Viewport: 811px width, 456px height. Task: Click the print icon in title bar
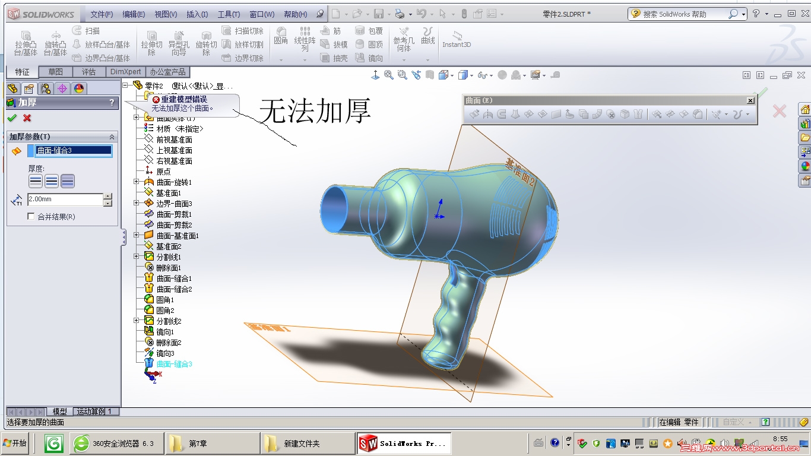(x=400, y=14)
